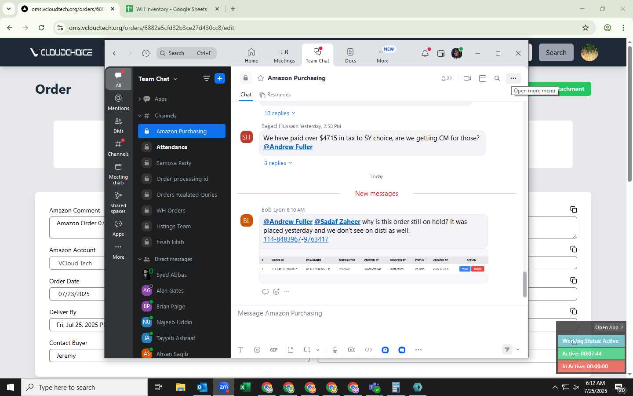Select the Chat tab in Amazon Purchasing
The width and height of the screenshot is (633, 396).
tap(246, 95)
